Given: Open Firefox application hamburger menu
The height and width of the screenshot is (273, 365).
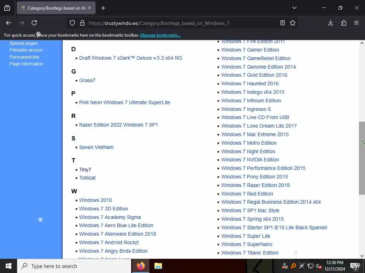Looking at the screenshot, I should 356,23.
